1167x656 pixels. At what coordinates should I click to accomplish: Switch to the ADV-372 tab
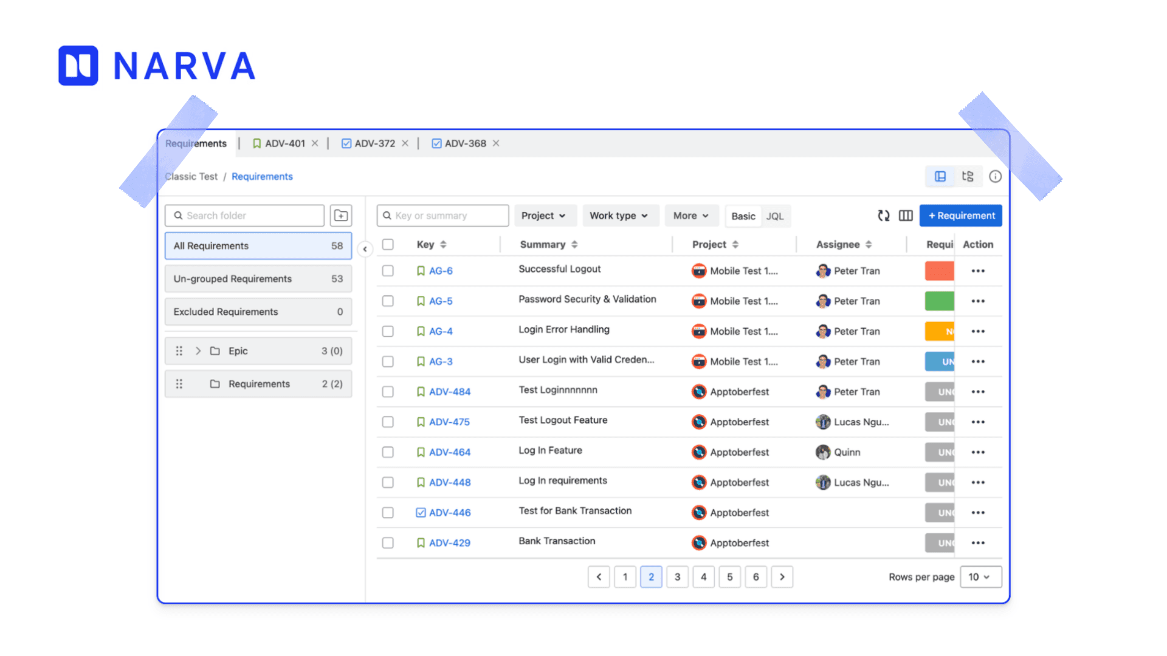(373, 143)
